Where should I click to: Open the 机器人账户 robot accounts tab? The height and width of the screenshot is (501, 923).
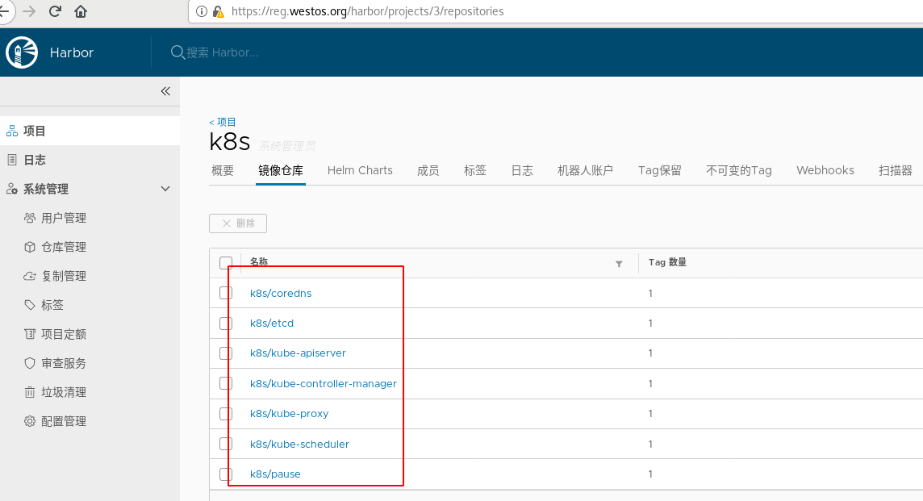tap(585, 171)
